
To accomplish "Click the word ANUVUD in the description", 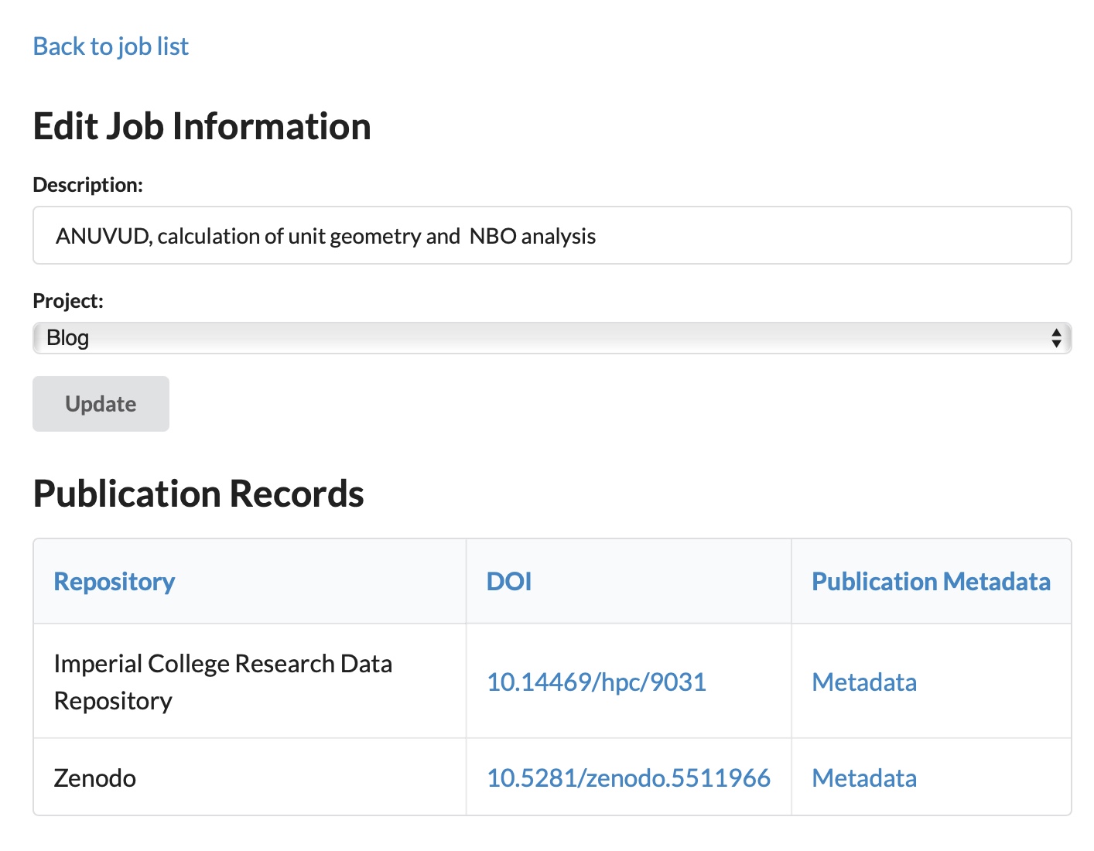I will click(103, 236).
